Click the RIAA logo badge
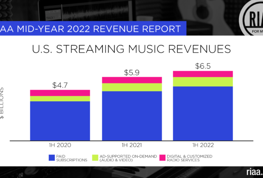Viewport: 263px width, 178px height. pyautogui.click(x=251, y=18)
